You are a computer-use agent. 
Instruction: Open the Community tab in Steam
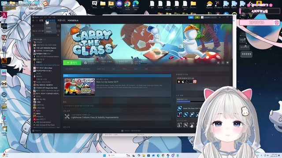(61, 21)
